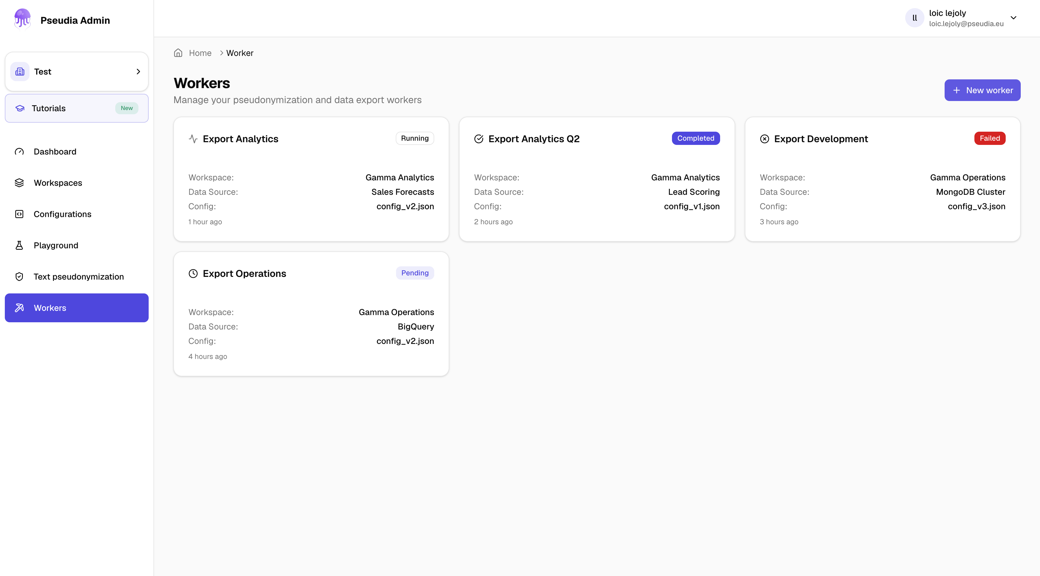The width and height of the screenshot is (1040, 576).
Task: Open the Tutorials link
Action: coord(77,108)
